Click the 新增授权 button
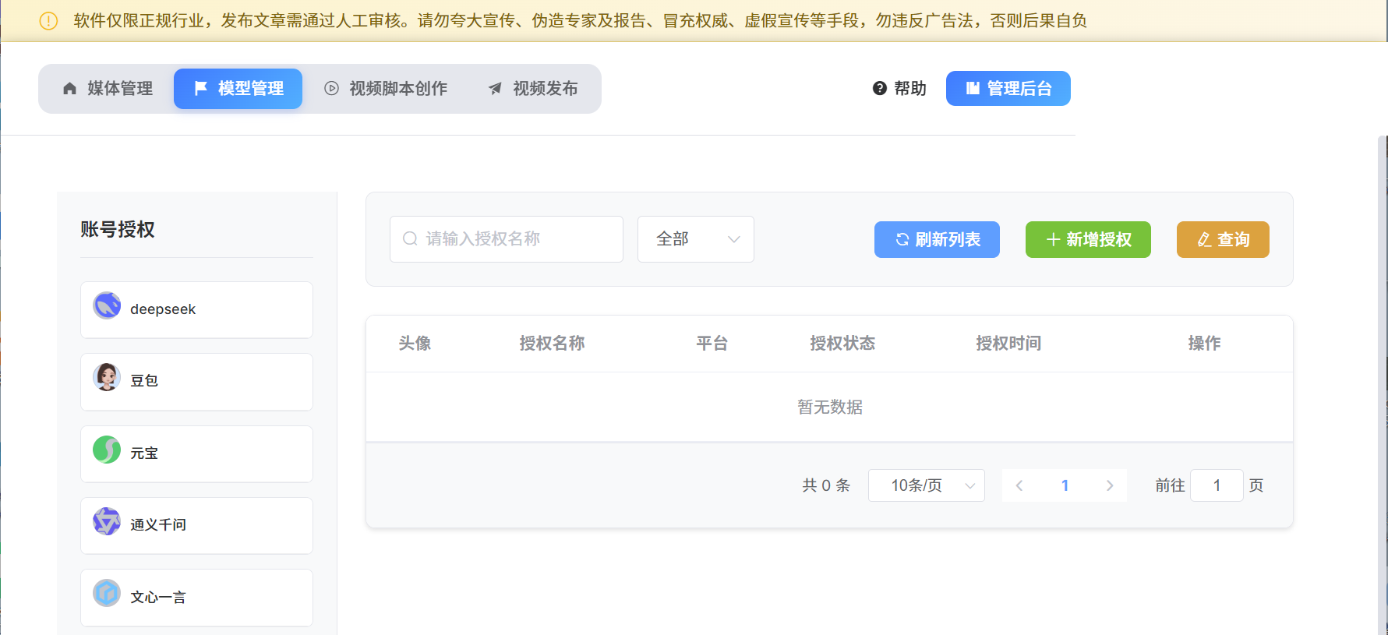The width and height of the screenshot is (1388, 635). pos(1088,239)
